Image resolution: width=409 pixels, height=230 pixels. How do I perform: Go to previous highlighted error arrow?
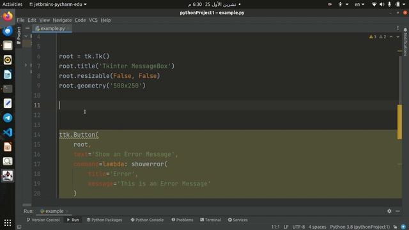(391, 37)
